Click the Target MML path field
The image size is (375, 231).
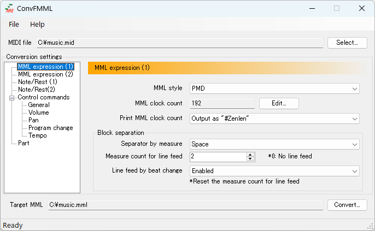185,205
